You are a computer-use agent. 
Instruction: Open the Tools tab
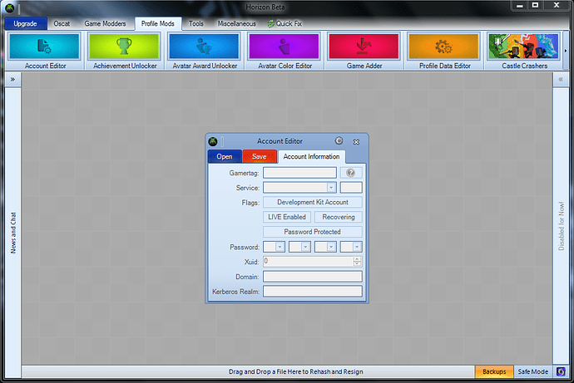click(195, 24)
